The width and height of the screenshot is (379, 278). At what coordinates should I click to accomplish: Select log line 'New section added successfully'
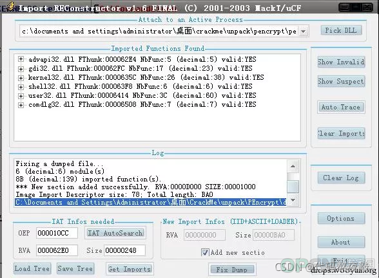point(135,187)
